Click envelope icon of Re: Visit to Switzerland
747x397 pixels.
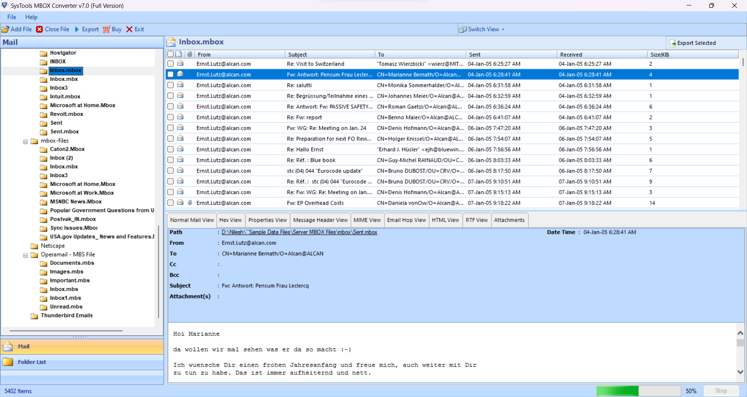coord(180,63)
